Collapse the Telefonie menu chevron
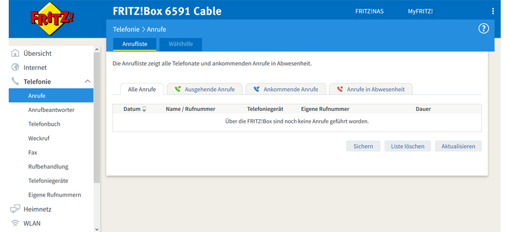This screenshot has height=232, width=510. coord(88,82)
